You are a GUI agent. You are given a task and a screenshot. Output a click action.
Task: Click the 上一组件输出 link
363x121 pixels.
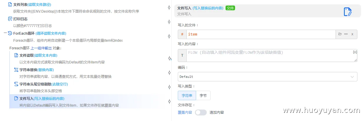point(41,48)
